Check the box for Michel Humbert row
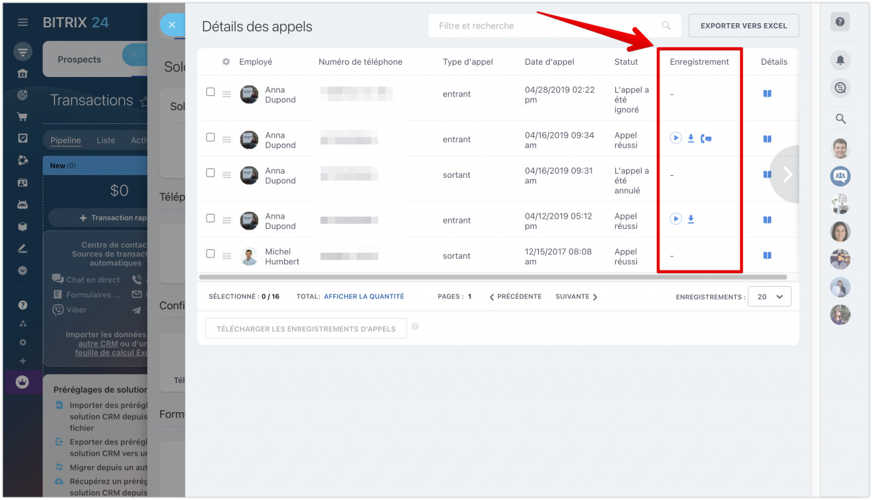 [x=211, y=253]
